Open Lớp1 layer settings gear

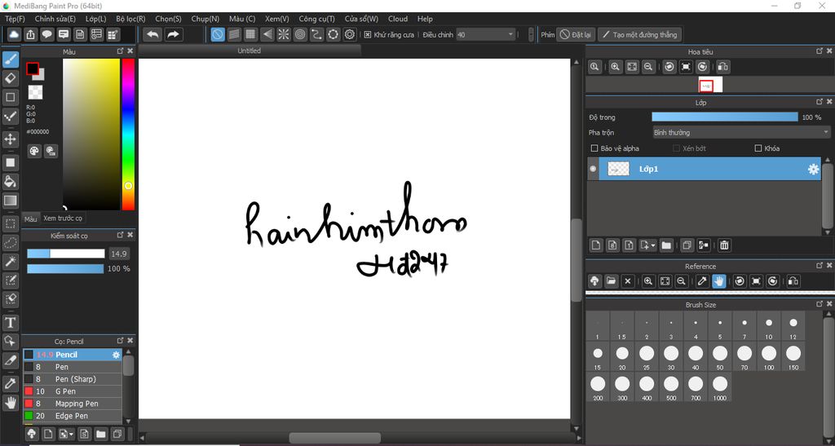click(x=813, y=170)
